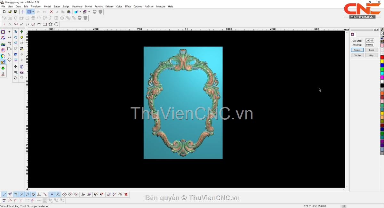Click the Save file icon
The image size is (384, 208).
coord(16,12)
